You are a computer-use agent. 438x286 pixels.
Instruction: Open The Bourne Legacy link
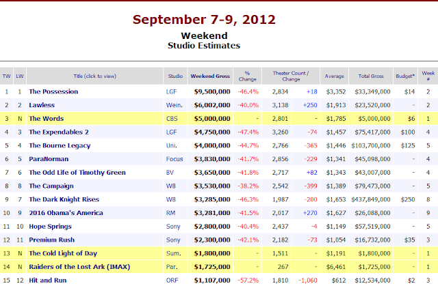click(x=59, y=145)
